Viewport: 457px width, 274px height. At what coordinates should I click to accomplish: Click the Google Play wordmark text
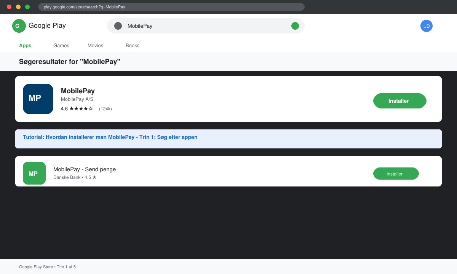[47, 26]
